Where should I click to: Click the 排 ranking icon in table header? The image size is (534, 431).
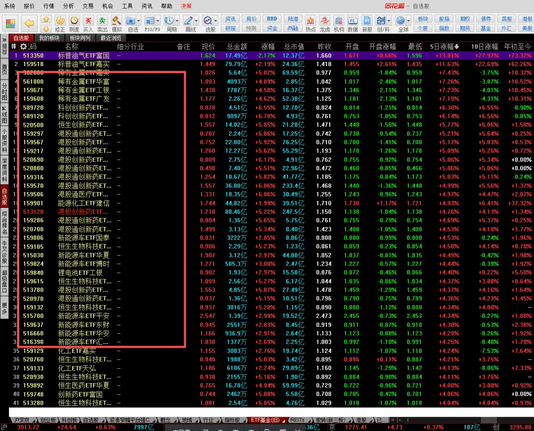tap(14, 46)
